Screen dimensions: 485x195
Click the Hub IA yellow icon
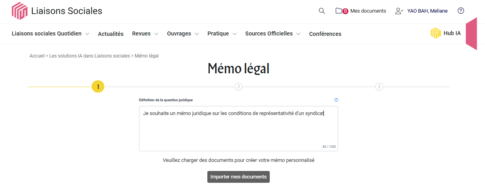(436, 33)
